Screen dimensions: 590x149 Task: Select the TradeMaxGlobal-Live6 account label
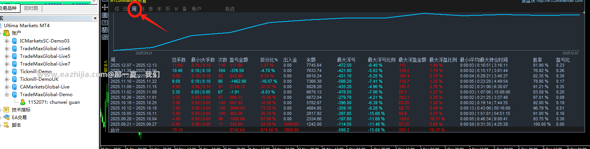pos(45,48)
